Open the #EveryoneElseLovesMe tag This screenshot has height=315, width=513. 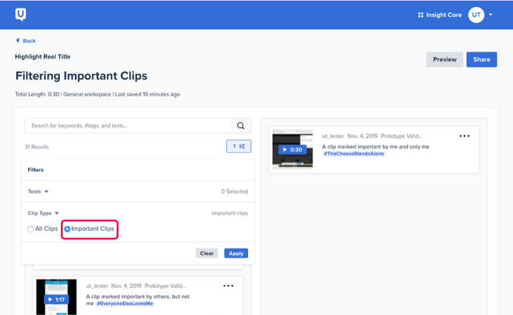click(124, 304)
